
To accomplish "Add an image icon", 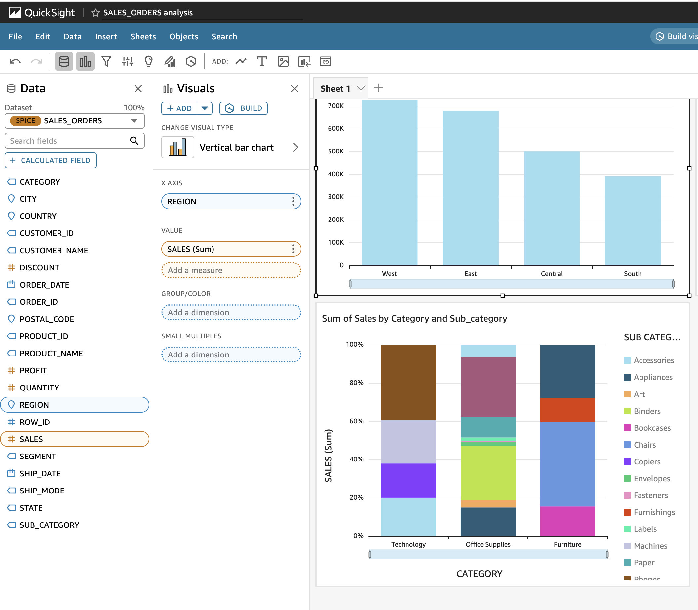I will (283, 62).
